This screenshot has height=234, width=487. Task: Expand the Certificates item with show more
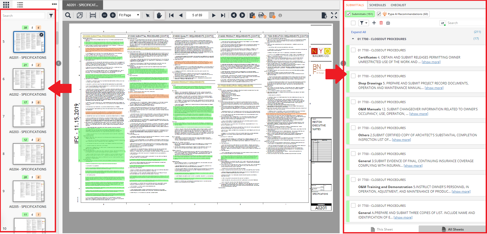point(431,62)
